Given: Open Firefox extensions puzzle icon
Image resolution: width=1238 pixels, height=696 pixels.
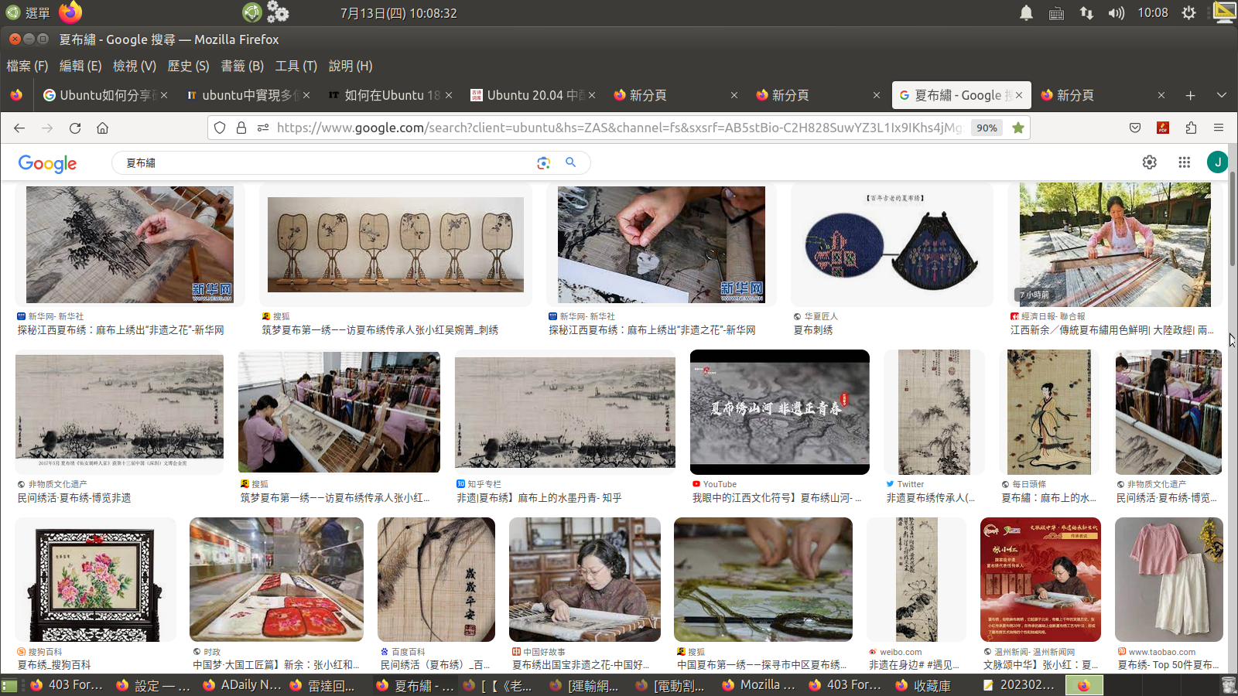Looking at the screenshot, I should point(1191,128).
